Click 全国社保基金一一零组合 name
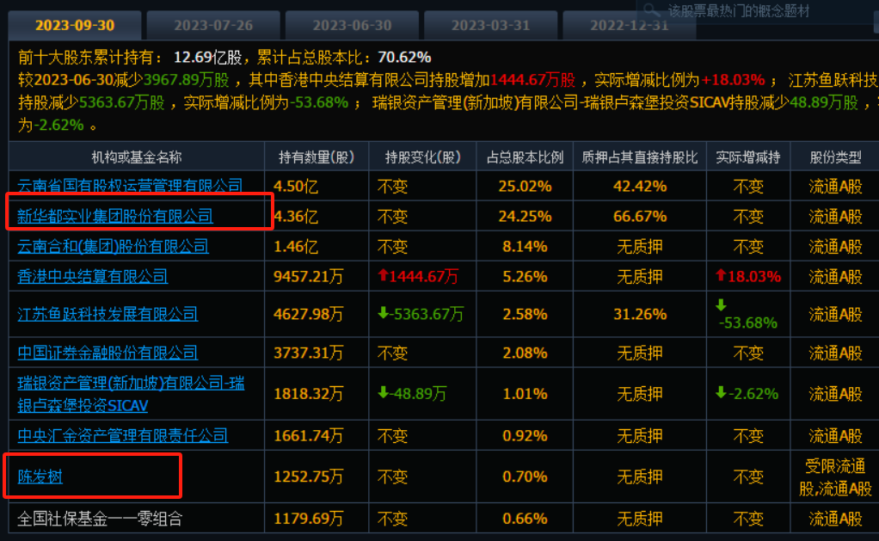Image resolution: width=879 pixels, height=541 pixels. [100, 519]
